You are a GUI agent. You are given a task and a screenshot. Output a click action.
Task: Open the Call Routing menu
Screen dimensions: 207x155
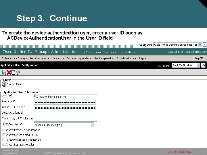[x=21, y=58]
